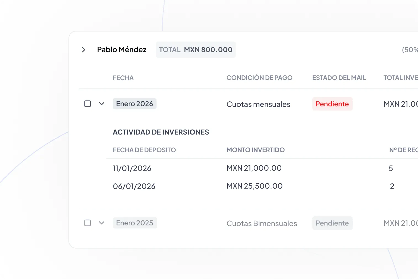Viewport: 418px width, 279px height.
Task: Expand the Enero 2026 row details
Action: [x=102, y=104]
